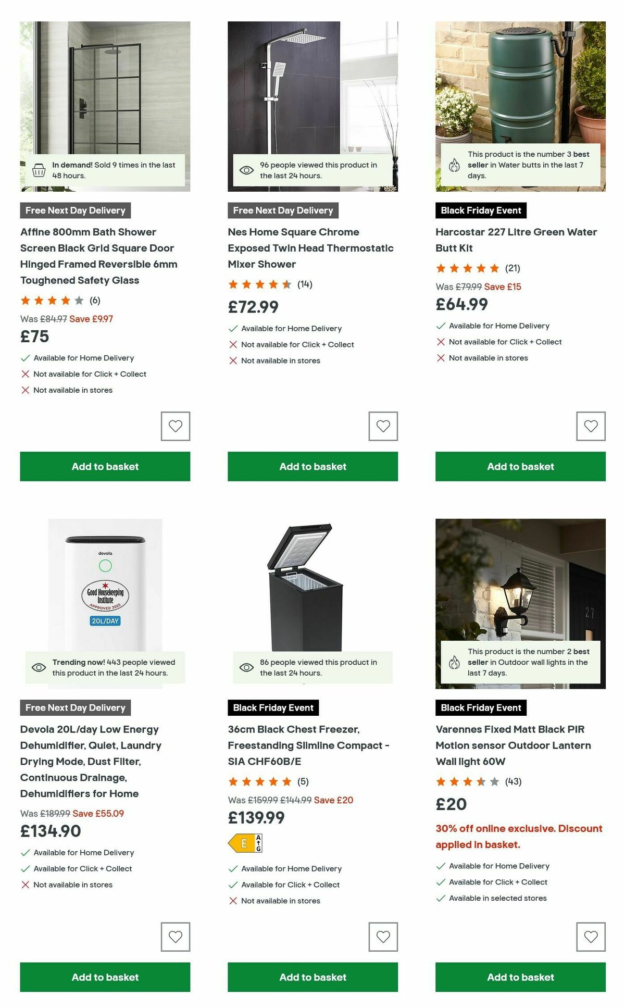Open the Nes Home mixer shower product title
Screen dimensions: 625x1008
310,248
